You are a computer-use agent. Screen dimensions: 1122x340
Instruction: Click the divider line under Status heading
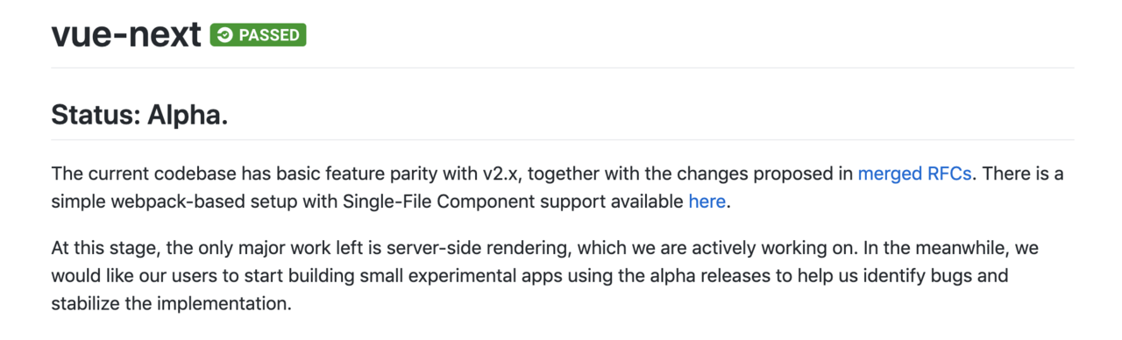click(562, 139)
